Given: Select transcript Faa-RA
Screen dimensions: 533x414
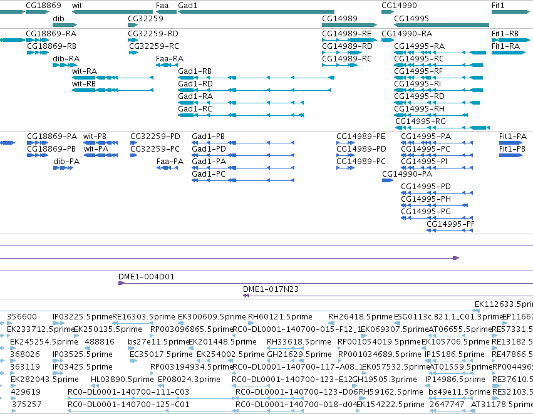Looking at the screenshot, I should tap(167, 65).
